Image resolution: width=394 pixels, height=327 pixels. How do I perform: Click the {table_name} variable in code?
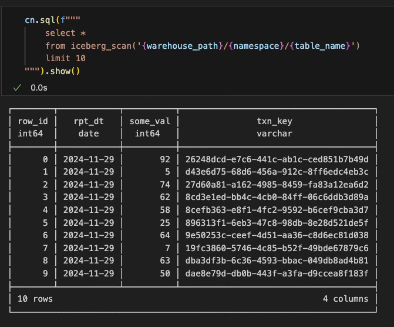pyautogui.click(x=320, y=46)
